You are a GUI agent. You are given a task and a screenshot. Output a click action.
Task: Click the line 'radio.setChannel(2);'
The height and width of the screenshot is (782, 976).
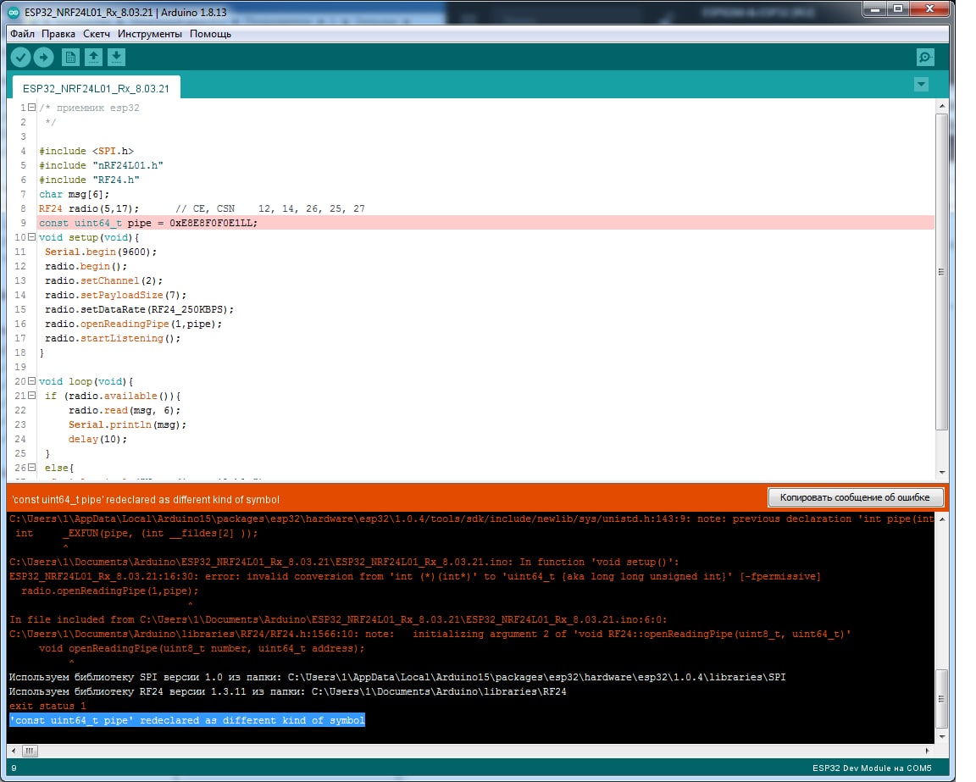click(x=103, y=280)
